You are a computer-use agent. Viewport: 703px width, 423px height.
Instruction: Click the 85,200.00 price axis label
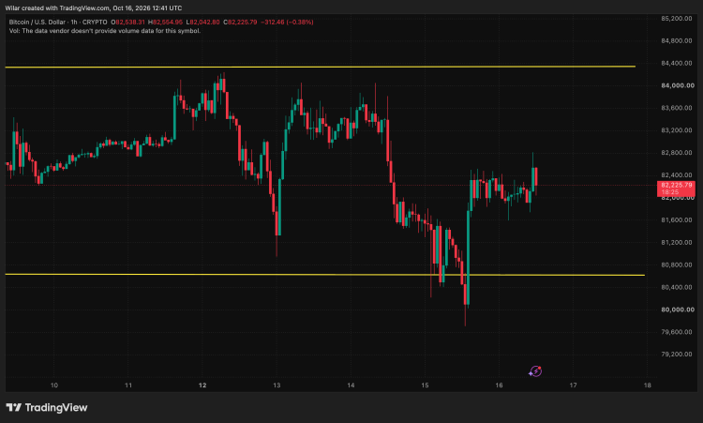coord(677,19)
